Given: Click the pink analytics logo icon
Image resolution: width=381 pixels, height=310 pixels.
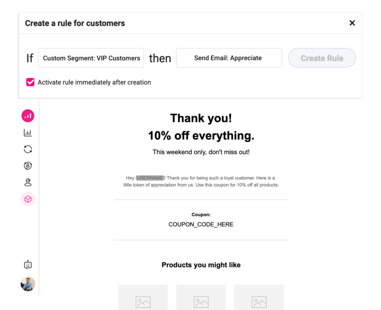Looking at the screenshot, I should (x=28, y=116).
